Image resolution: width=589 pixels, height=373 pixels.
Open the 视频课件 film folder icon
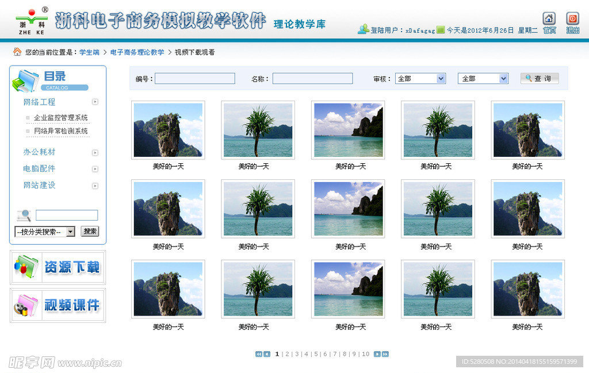click(x=26, y=305)
